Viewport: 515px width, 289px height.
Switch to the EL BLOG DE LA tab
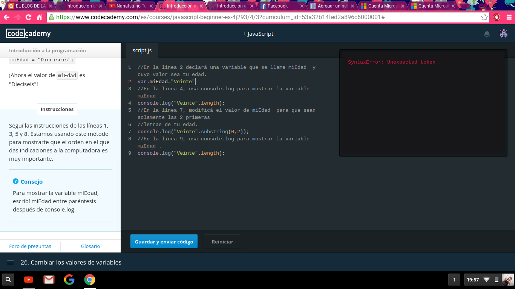pos(30,6)
